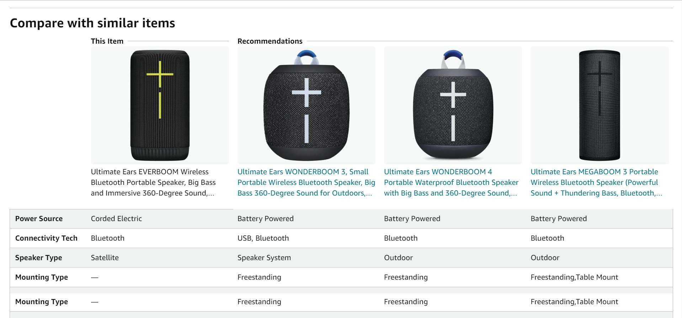The height and width of the screenshot is (318, 682).
Task: Click the Compare with similar items heading
Action: 92,23
